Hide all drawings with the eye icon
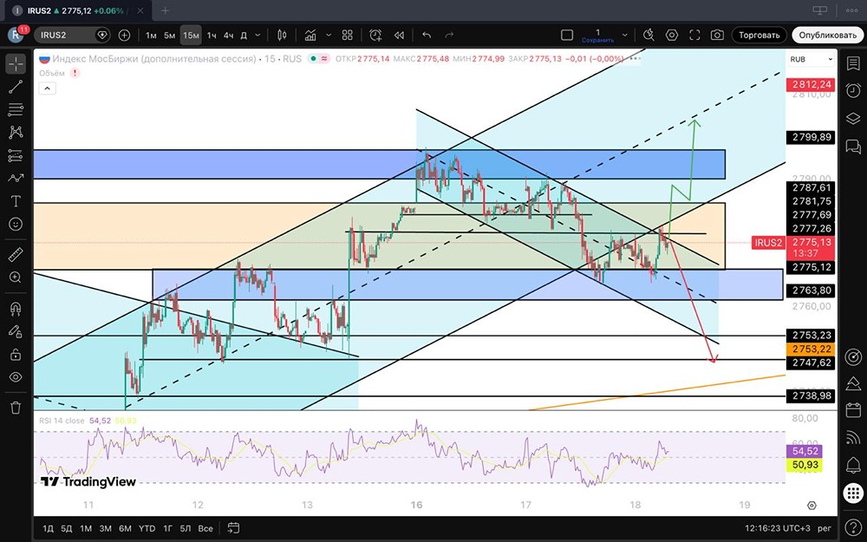 [x=16, y=377]
